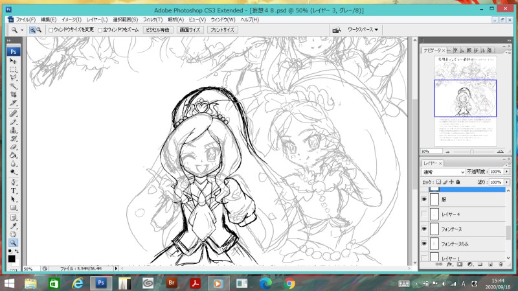Select the Dodge tool
This screenshot has height=291, width=518.
(13, 172)
